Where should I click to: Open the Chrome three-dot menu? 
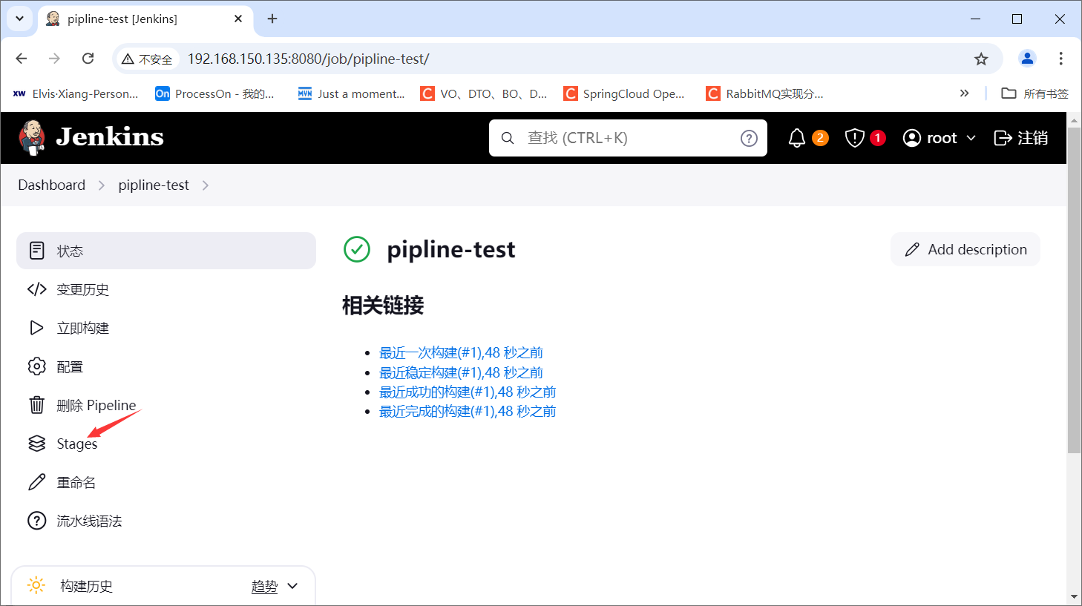tap(1060, 59)
